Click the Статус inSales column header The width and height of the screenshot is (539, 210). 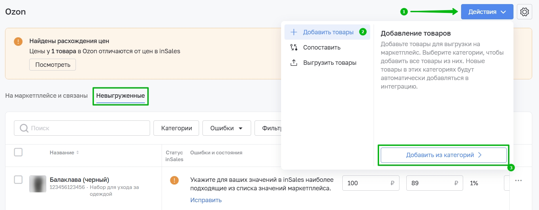click(x=174, y=156)
